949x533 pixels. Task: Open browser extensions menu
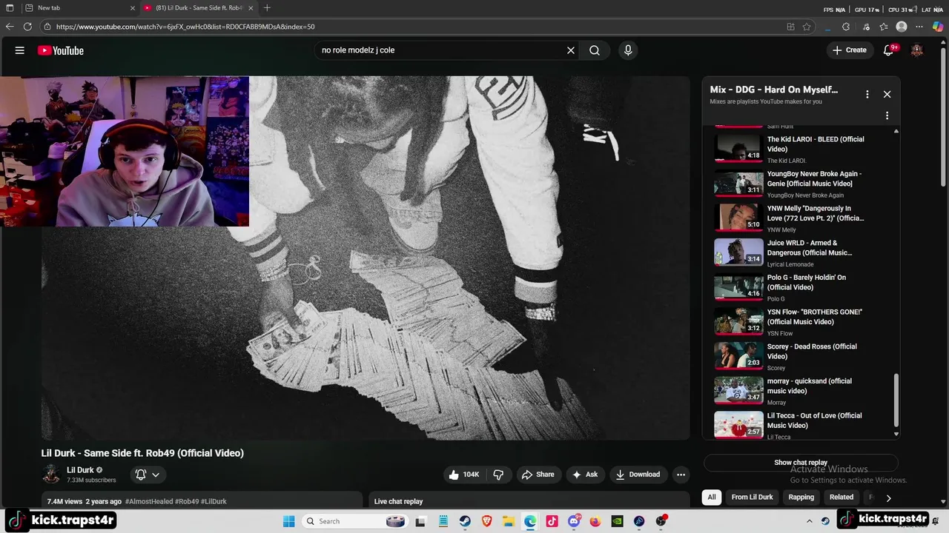pyautogui.click(x=846, y=27)
